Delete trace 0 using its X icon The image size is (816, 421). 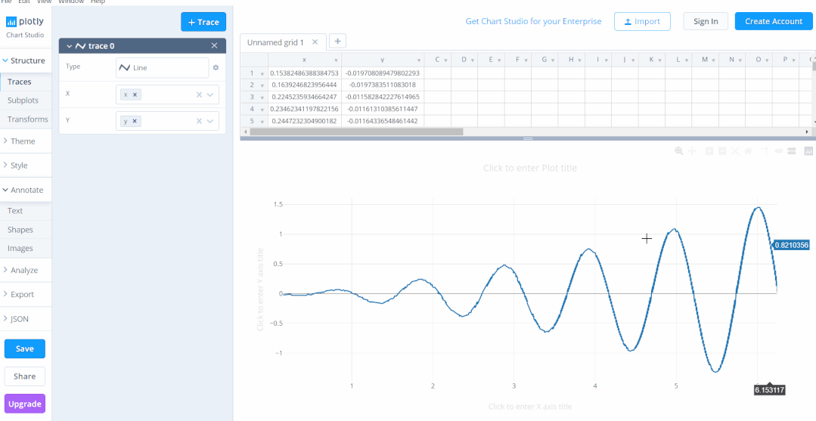click(214, 46)
